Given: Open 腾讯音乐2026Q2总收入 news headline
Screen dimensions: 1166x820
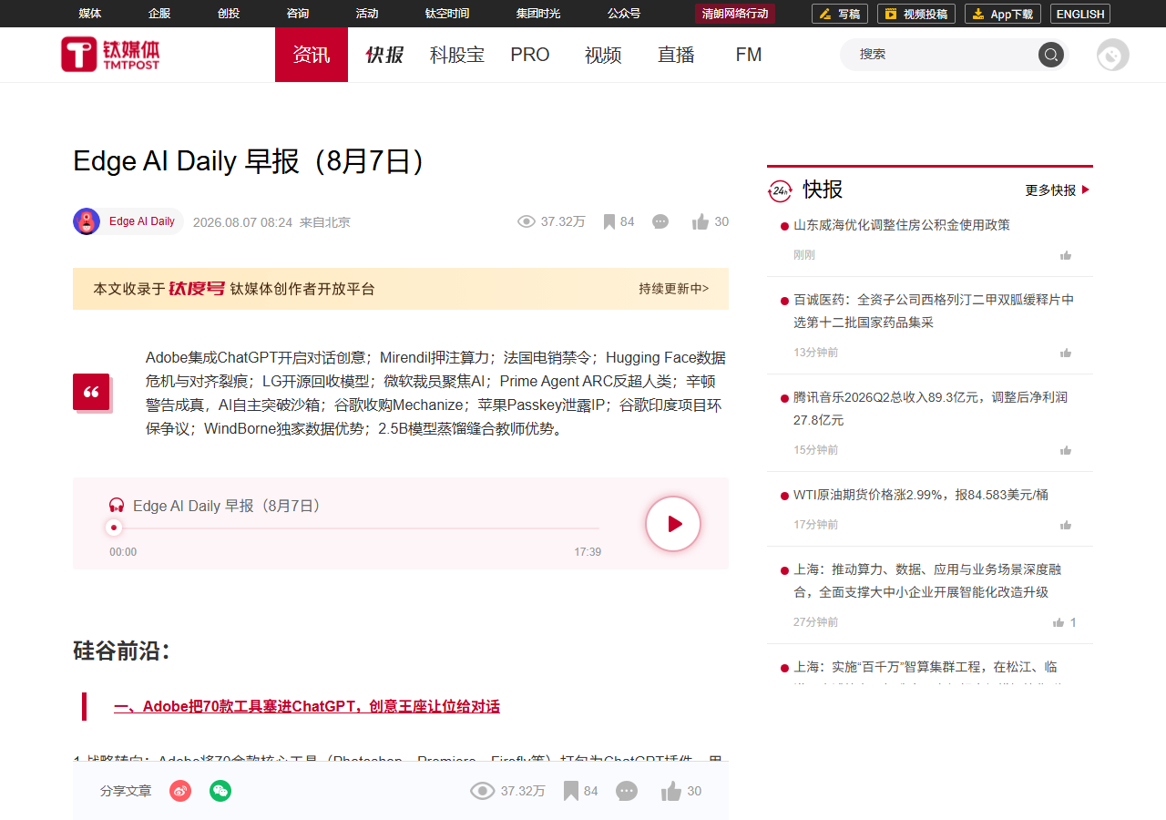Looking at the screenshot, I should pos(930,408).
